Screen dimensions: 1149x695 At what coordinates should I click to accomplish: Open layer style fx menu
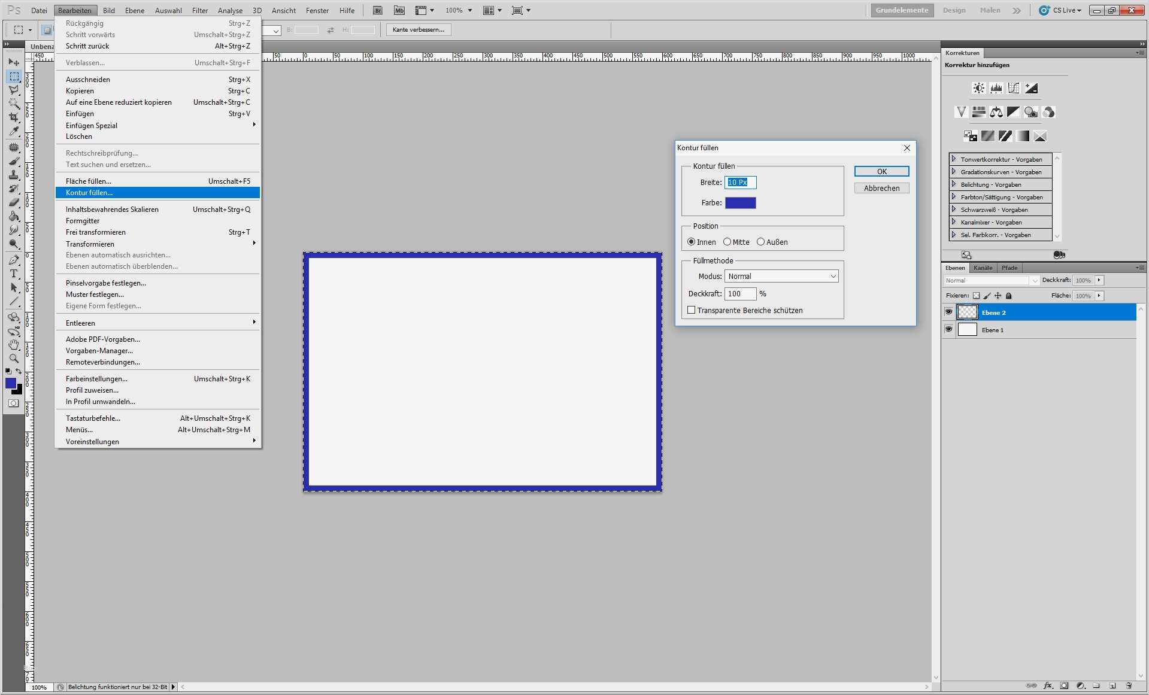1048,685
